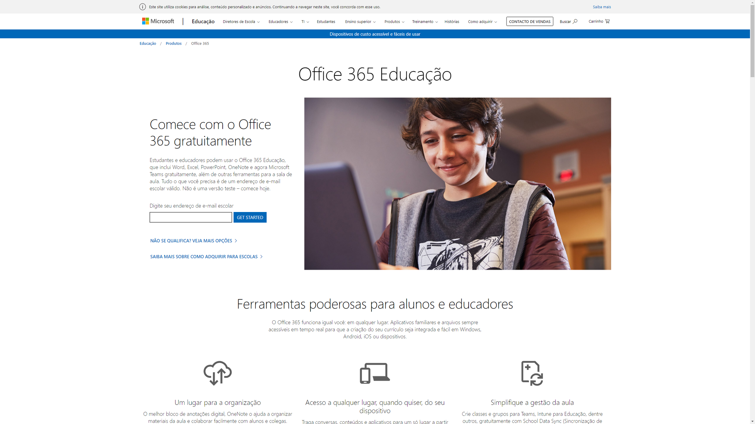The height and width of the screenshot is (424, 755).
Task: Click the cookie notice info icon
Action: (143, 7)
